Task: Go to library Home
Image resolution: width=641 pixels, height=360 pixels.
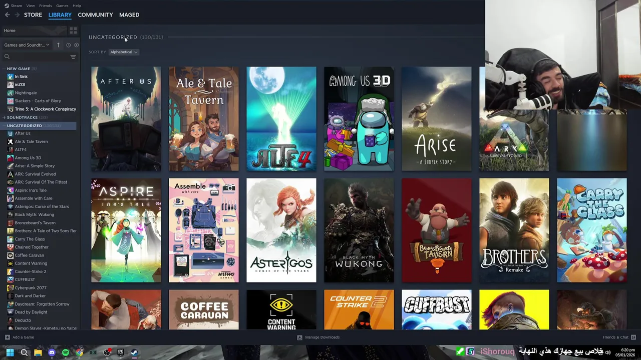Action: pos(33,30)
